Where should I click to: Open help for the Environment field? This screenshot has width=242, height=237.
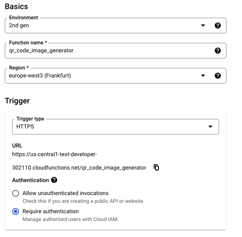218,26
